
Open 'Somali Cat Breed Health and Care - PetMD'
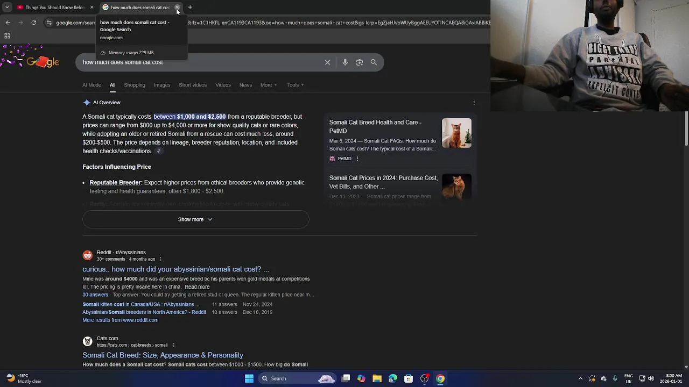375,127
